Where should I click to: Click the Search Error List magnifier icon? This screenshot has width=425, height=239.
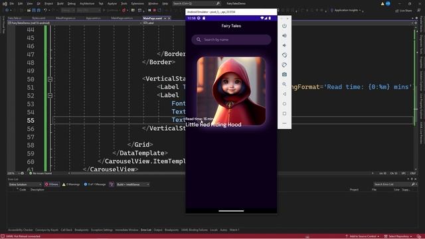(x=413, y=185)
